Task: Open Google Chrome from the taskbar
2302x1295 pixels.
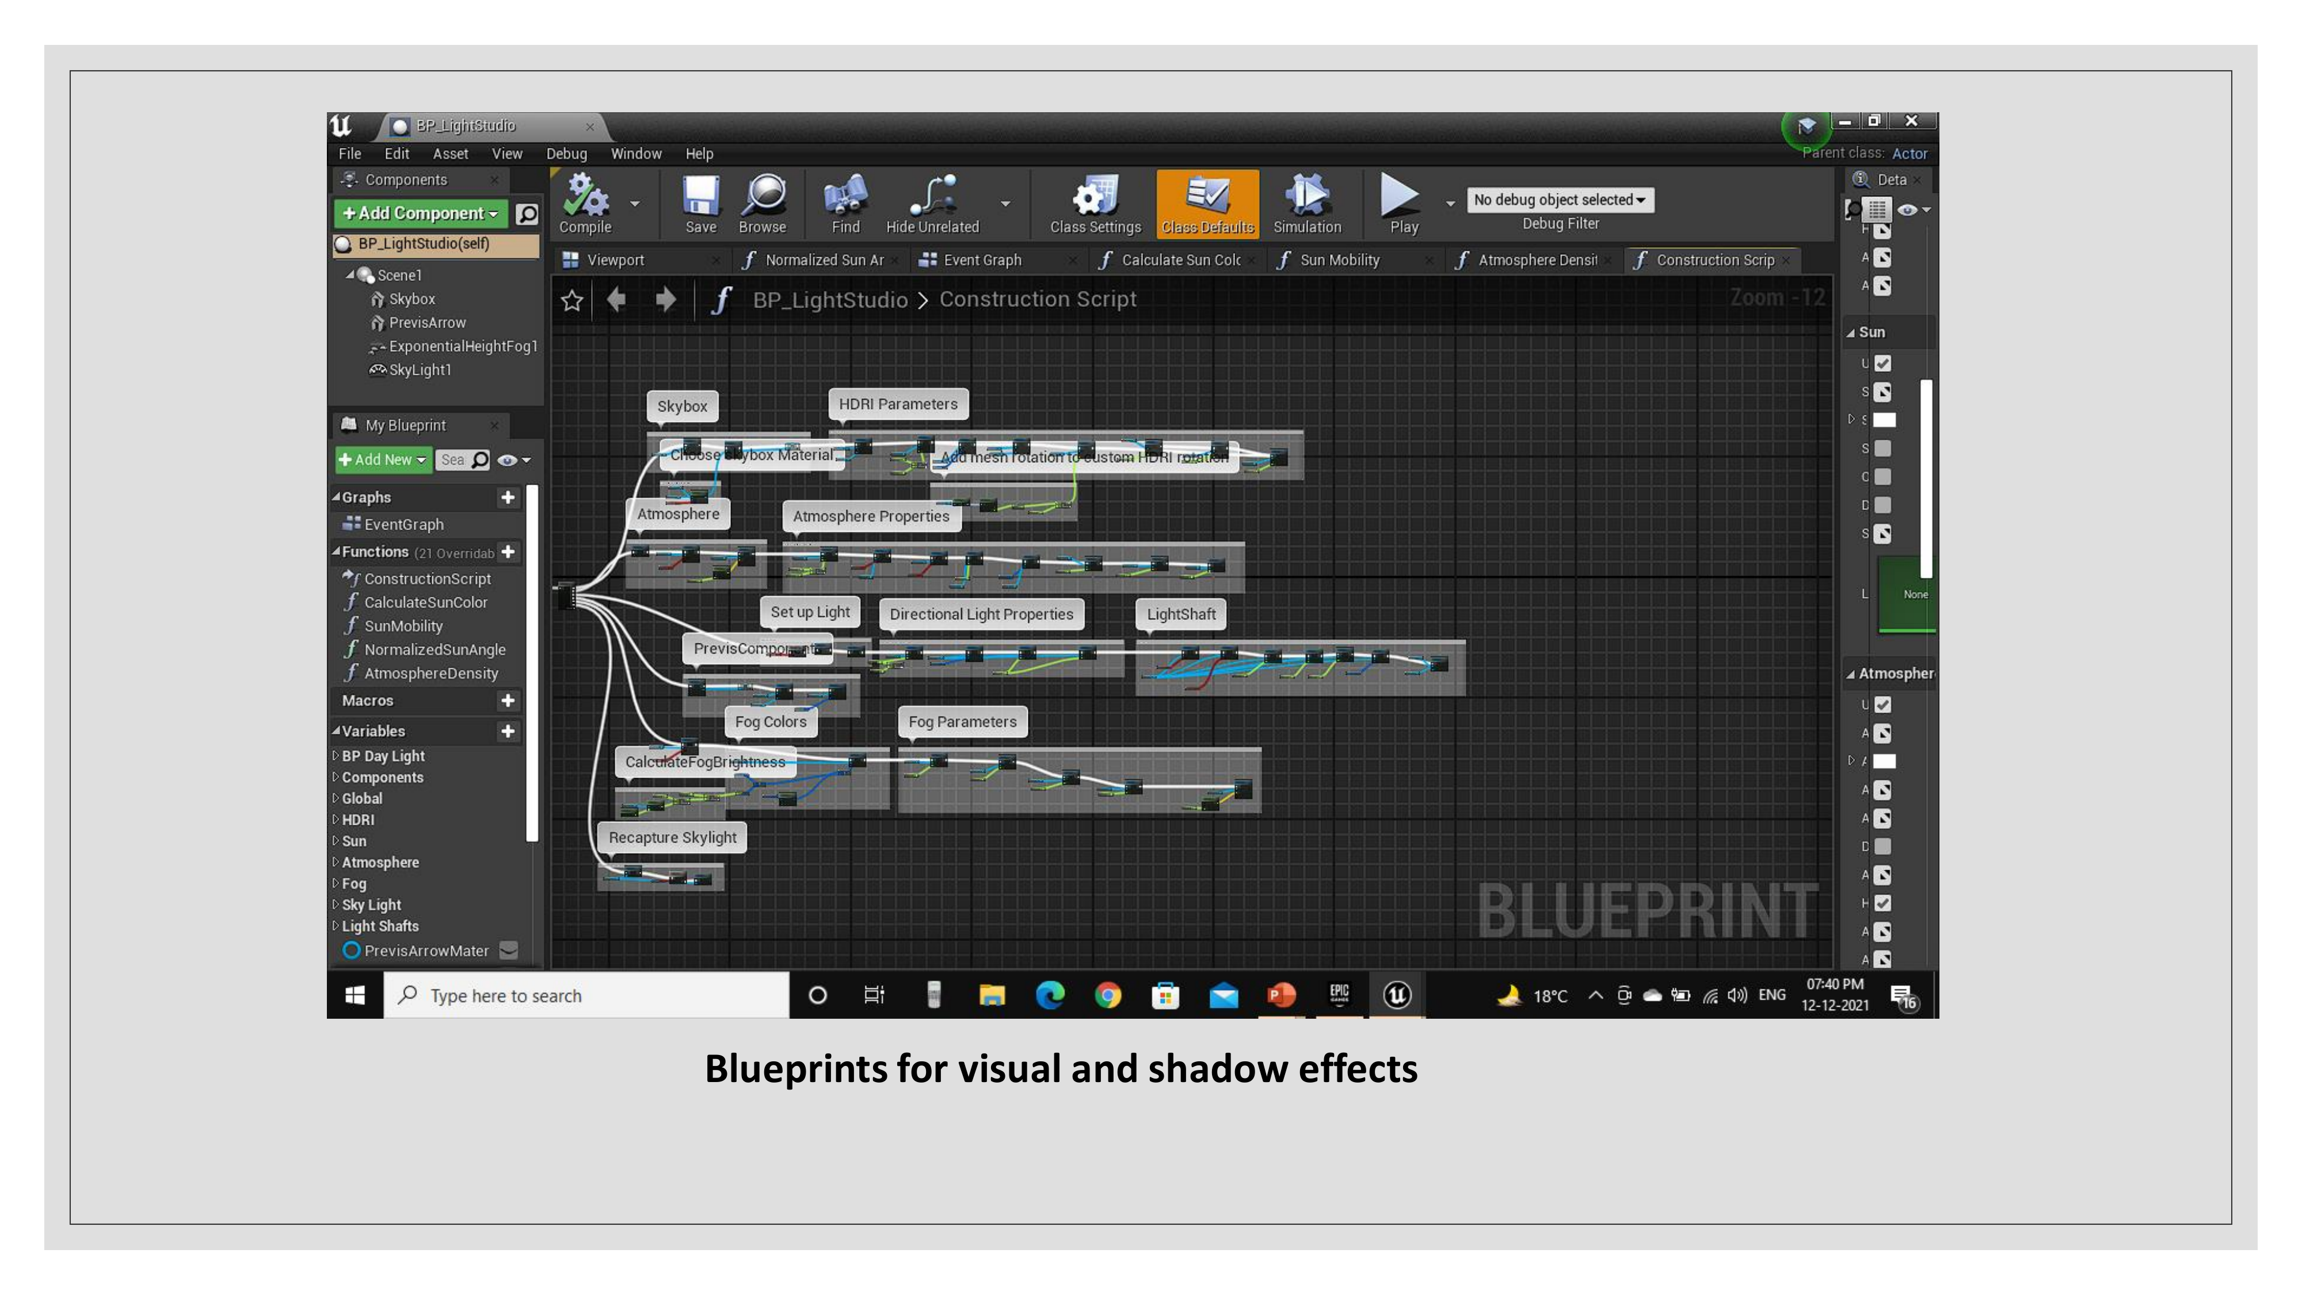Action: (x=1108, y=995)
